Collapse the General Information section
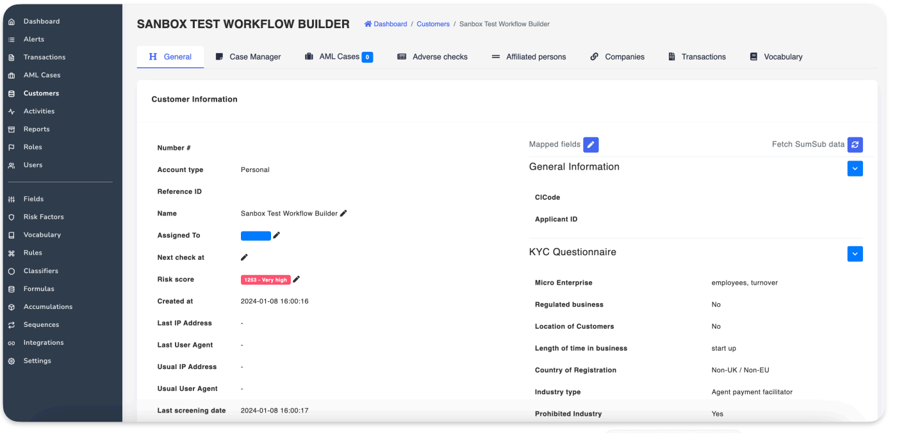The width and height of the screenshot is (897, 435). coord(855,168)
